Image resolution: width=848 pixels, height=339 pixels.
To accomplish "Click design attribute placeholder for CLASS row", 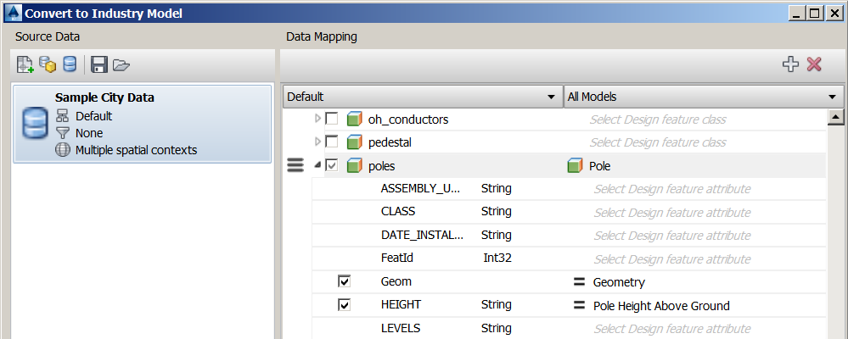I will coord(671,212).
